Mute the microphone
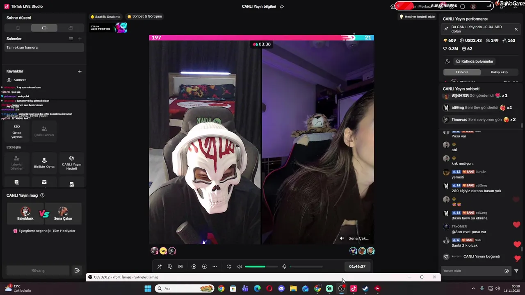Screen dimensions: 525x295 [284, 267]
